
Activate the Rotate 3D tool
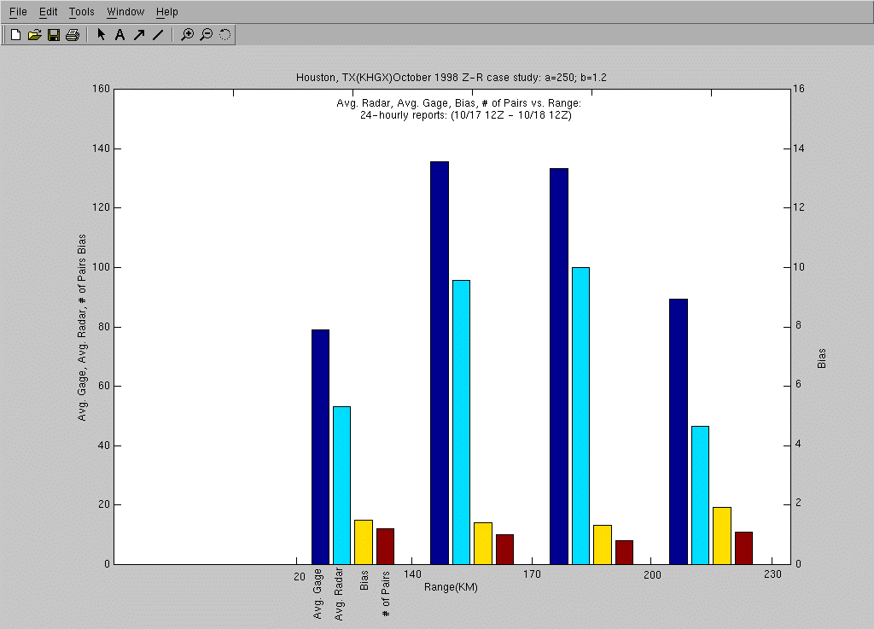coord(224,35)
